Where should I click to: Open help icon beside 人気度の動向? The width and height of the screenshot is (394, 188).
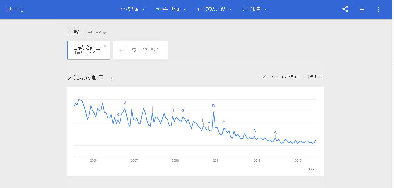point(112,78)
